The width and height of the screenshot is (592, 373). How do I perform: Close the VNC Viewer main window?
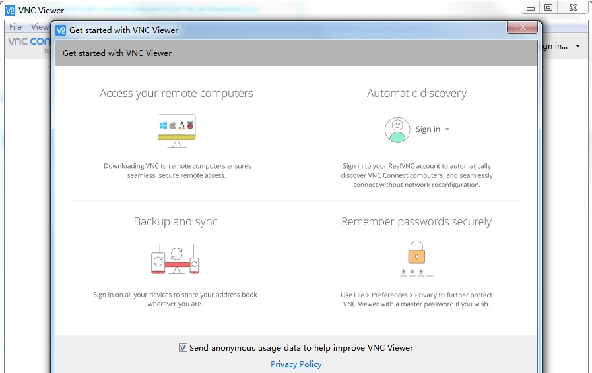pos(573,7)
